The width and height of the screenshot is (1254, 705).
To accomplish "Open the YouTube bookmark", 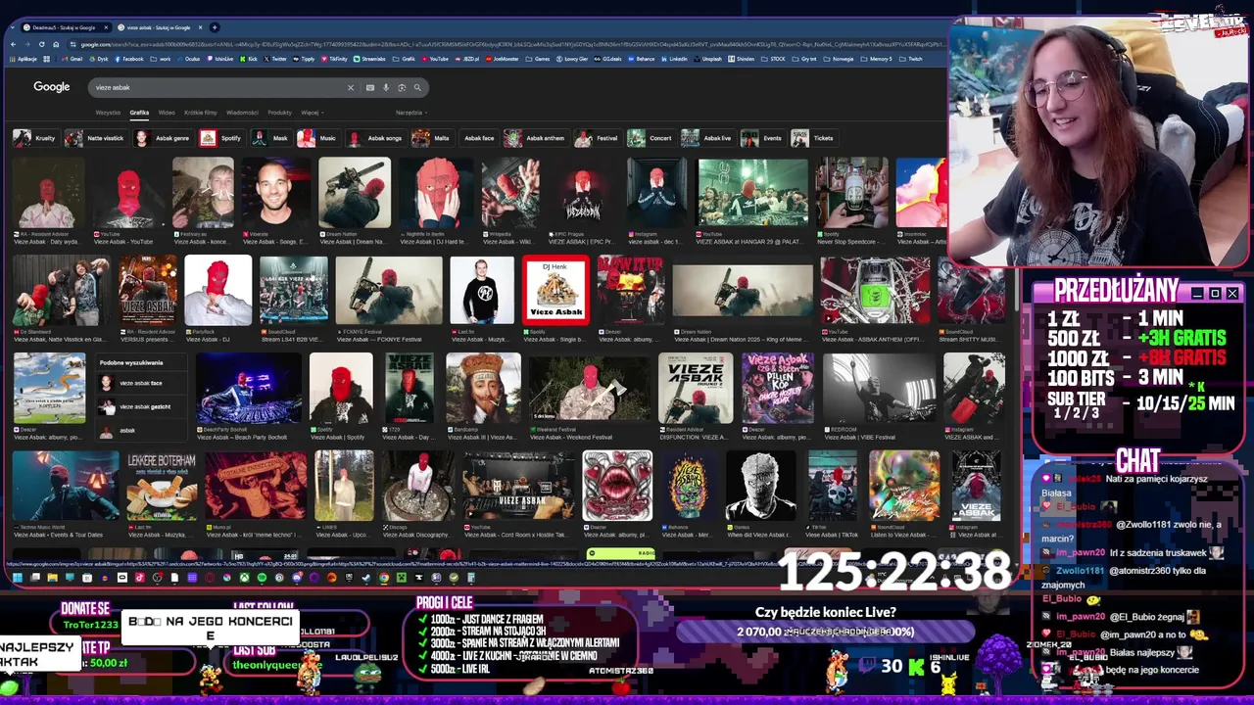I will click(434, 59).
